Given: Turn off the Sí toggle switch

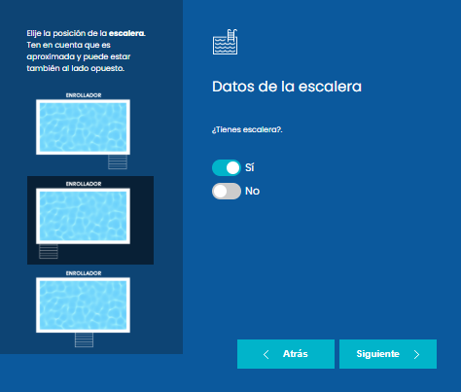Looking at the screenshot, I should [x=227, y=168].
